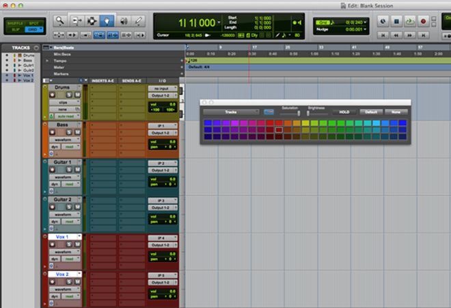Select the Pencil tool in toolbar
The width and height of the screenshot is (451, 308).
coord(139,21)
